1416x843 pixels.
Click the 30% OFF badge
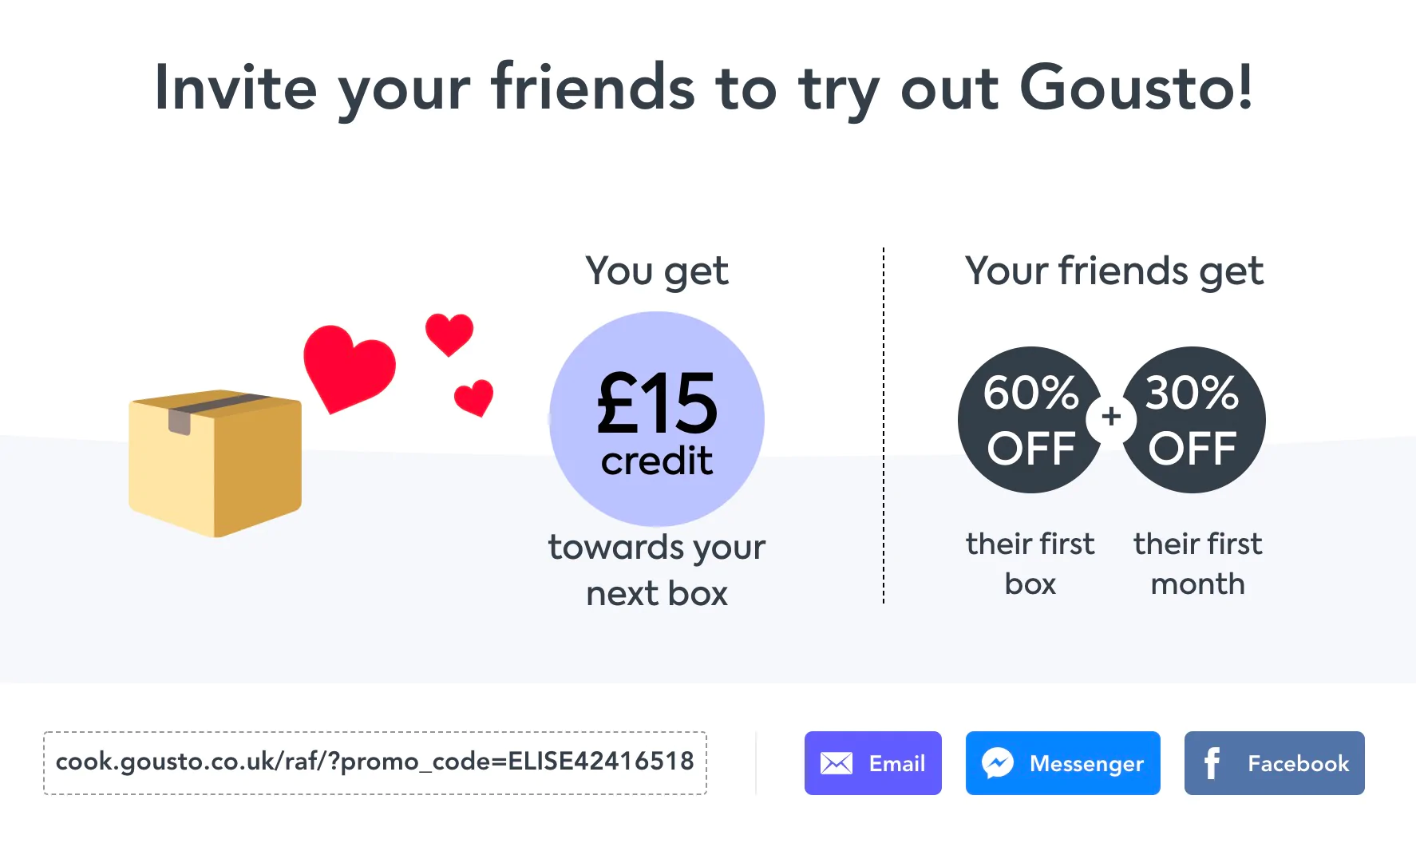click(1194, 419)
